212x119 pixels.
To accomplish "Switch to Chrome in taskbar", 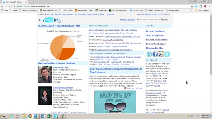I will coord(30,116).
